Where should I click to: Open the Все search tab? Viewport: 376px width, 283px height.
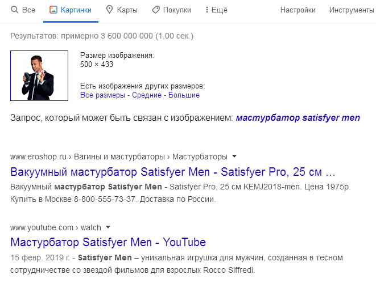(23, 10)
